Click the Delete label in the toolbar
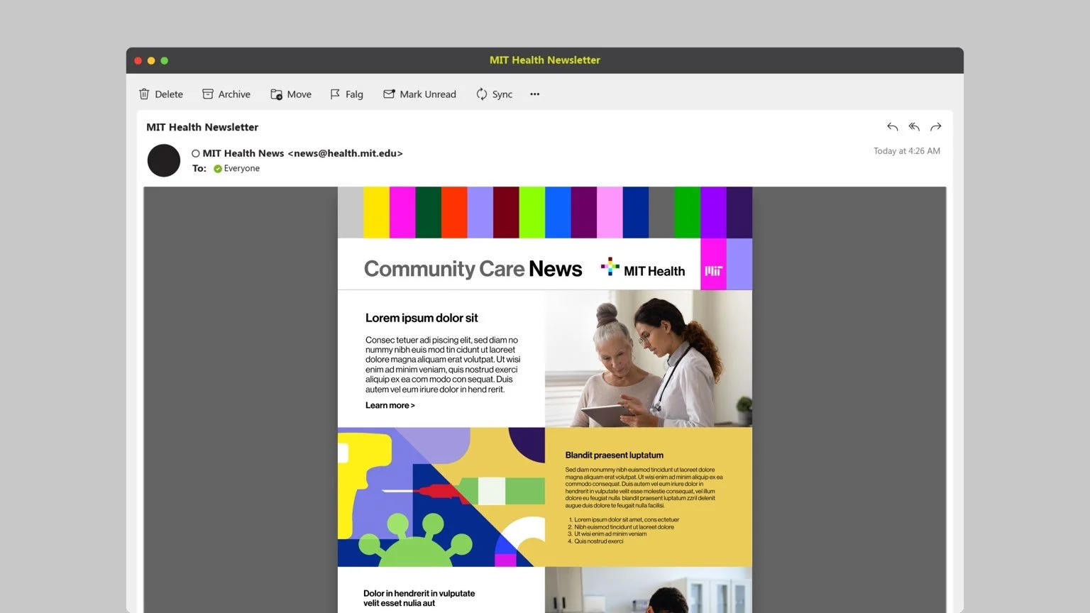Viewport: 1090px width, 613px height. pos(169,94)
